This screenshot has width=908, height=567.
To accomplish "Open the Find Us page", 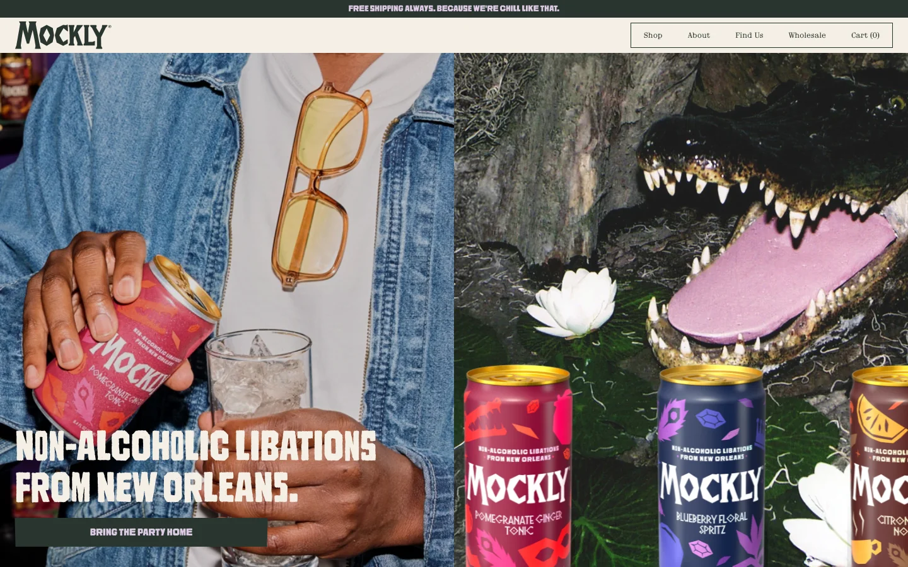I will point(749,35).
